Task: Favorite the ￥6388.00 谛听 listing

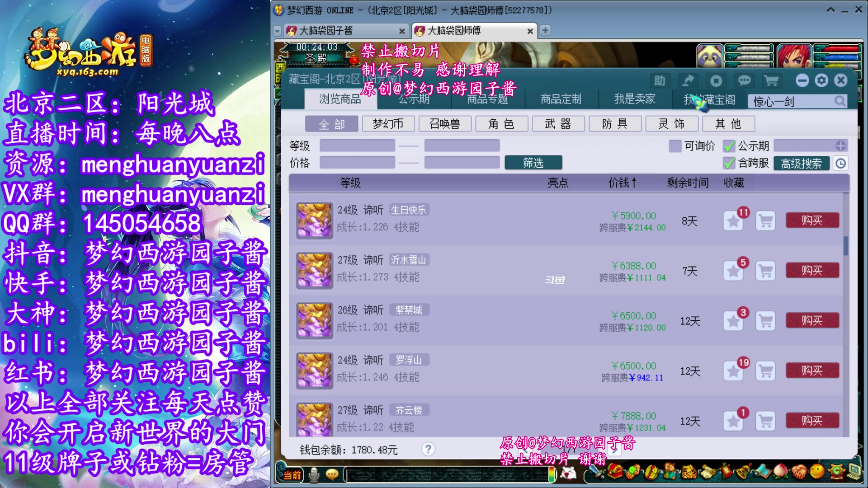Action: pyautogui.click(x=733, y=272)
